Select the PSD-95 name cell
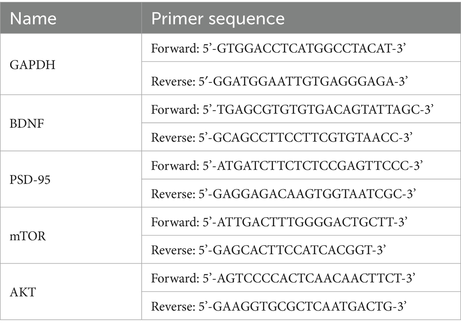The width and height of the screenshot is (461, 328). click(x=30, y=179)
